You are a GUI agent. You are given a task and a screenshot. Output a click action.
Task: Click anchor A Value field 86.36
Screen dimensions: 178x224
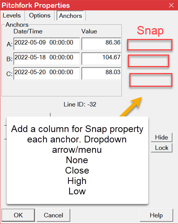[101, 44]
